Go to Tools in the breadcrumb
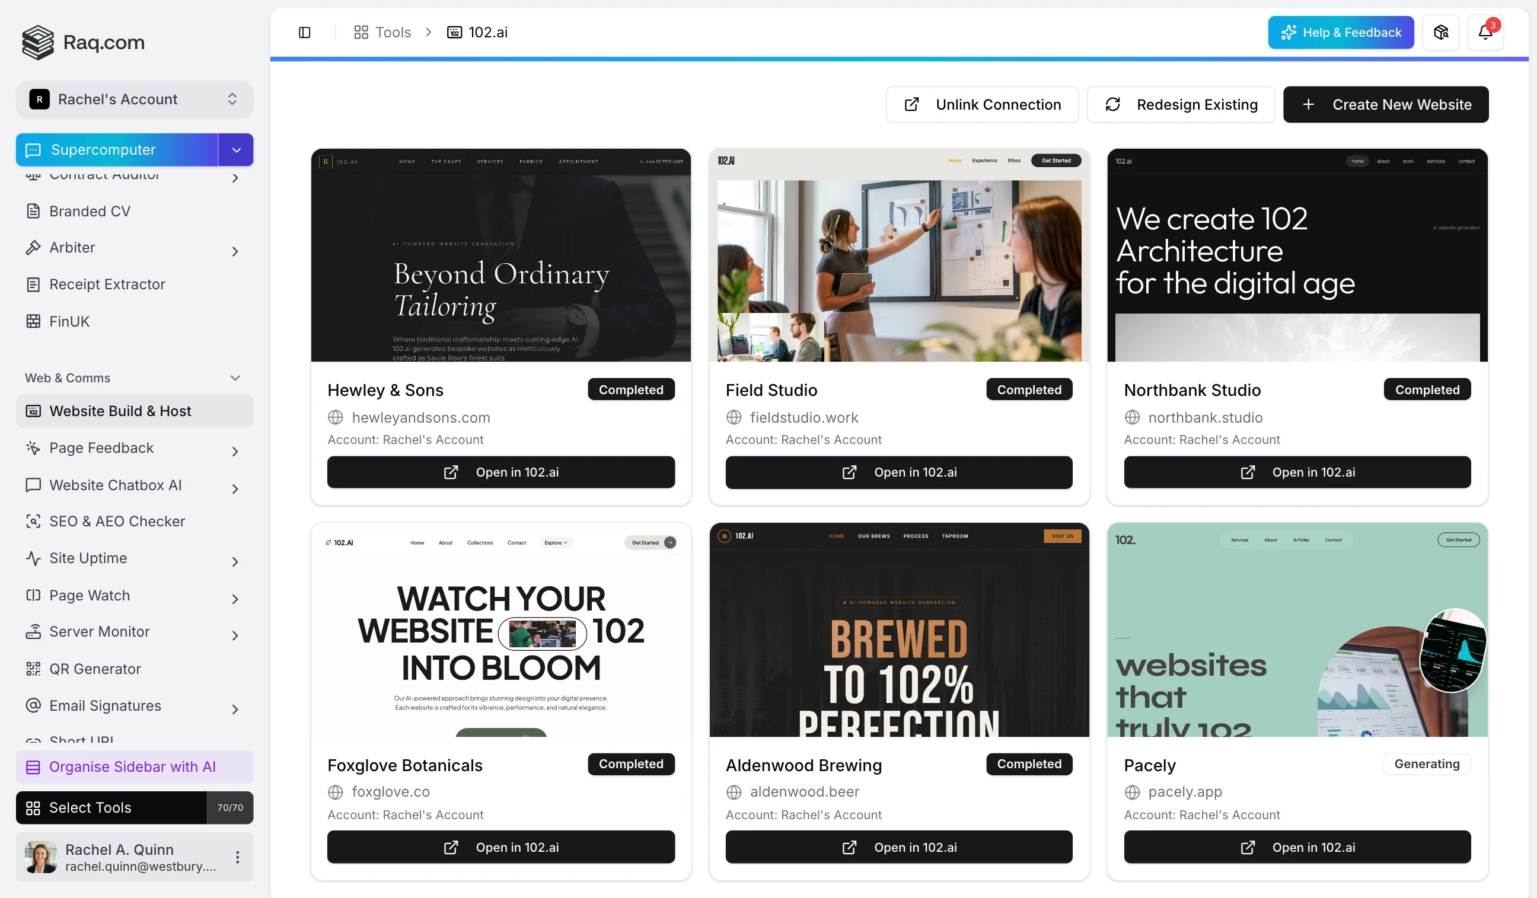The height and width of the screenshot is (898, 1537). click(382, 33)
